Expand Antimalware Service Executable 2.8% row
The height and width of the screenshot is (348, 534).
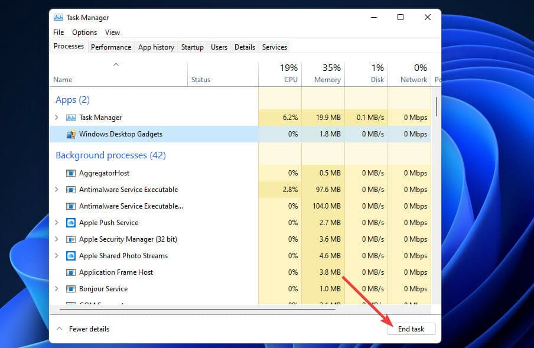(57, 189)
